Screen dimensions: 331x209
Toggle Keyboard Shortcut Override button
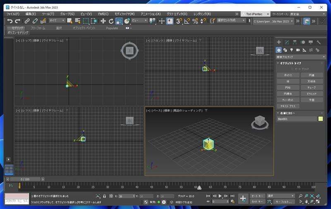(170, 21)
